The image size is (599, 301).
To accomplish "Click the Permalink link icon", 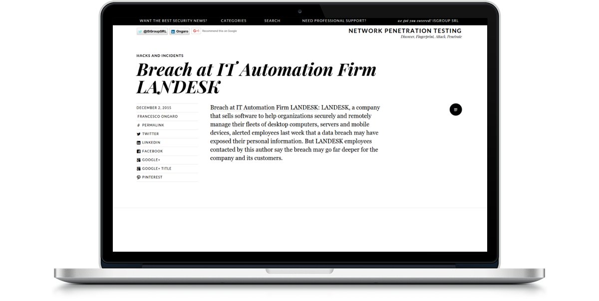I will tap(138, 125).
